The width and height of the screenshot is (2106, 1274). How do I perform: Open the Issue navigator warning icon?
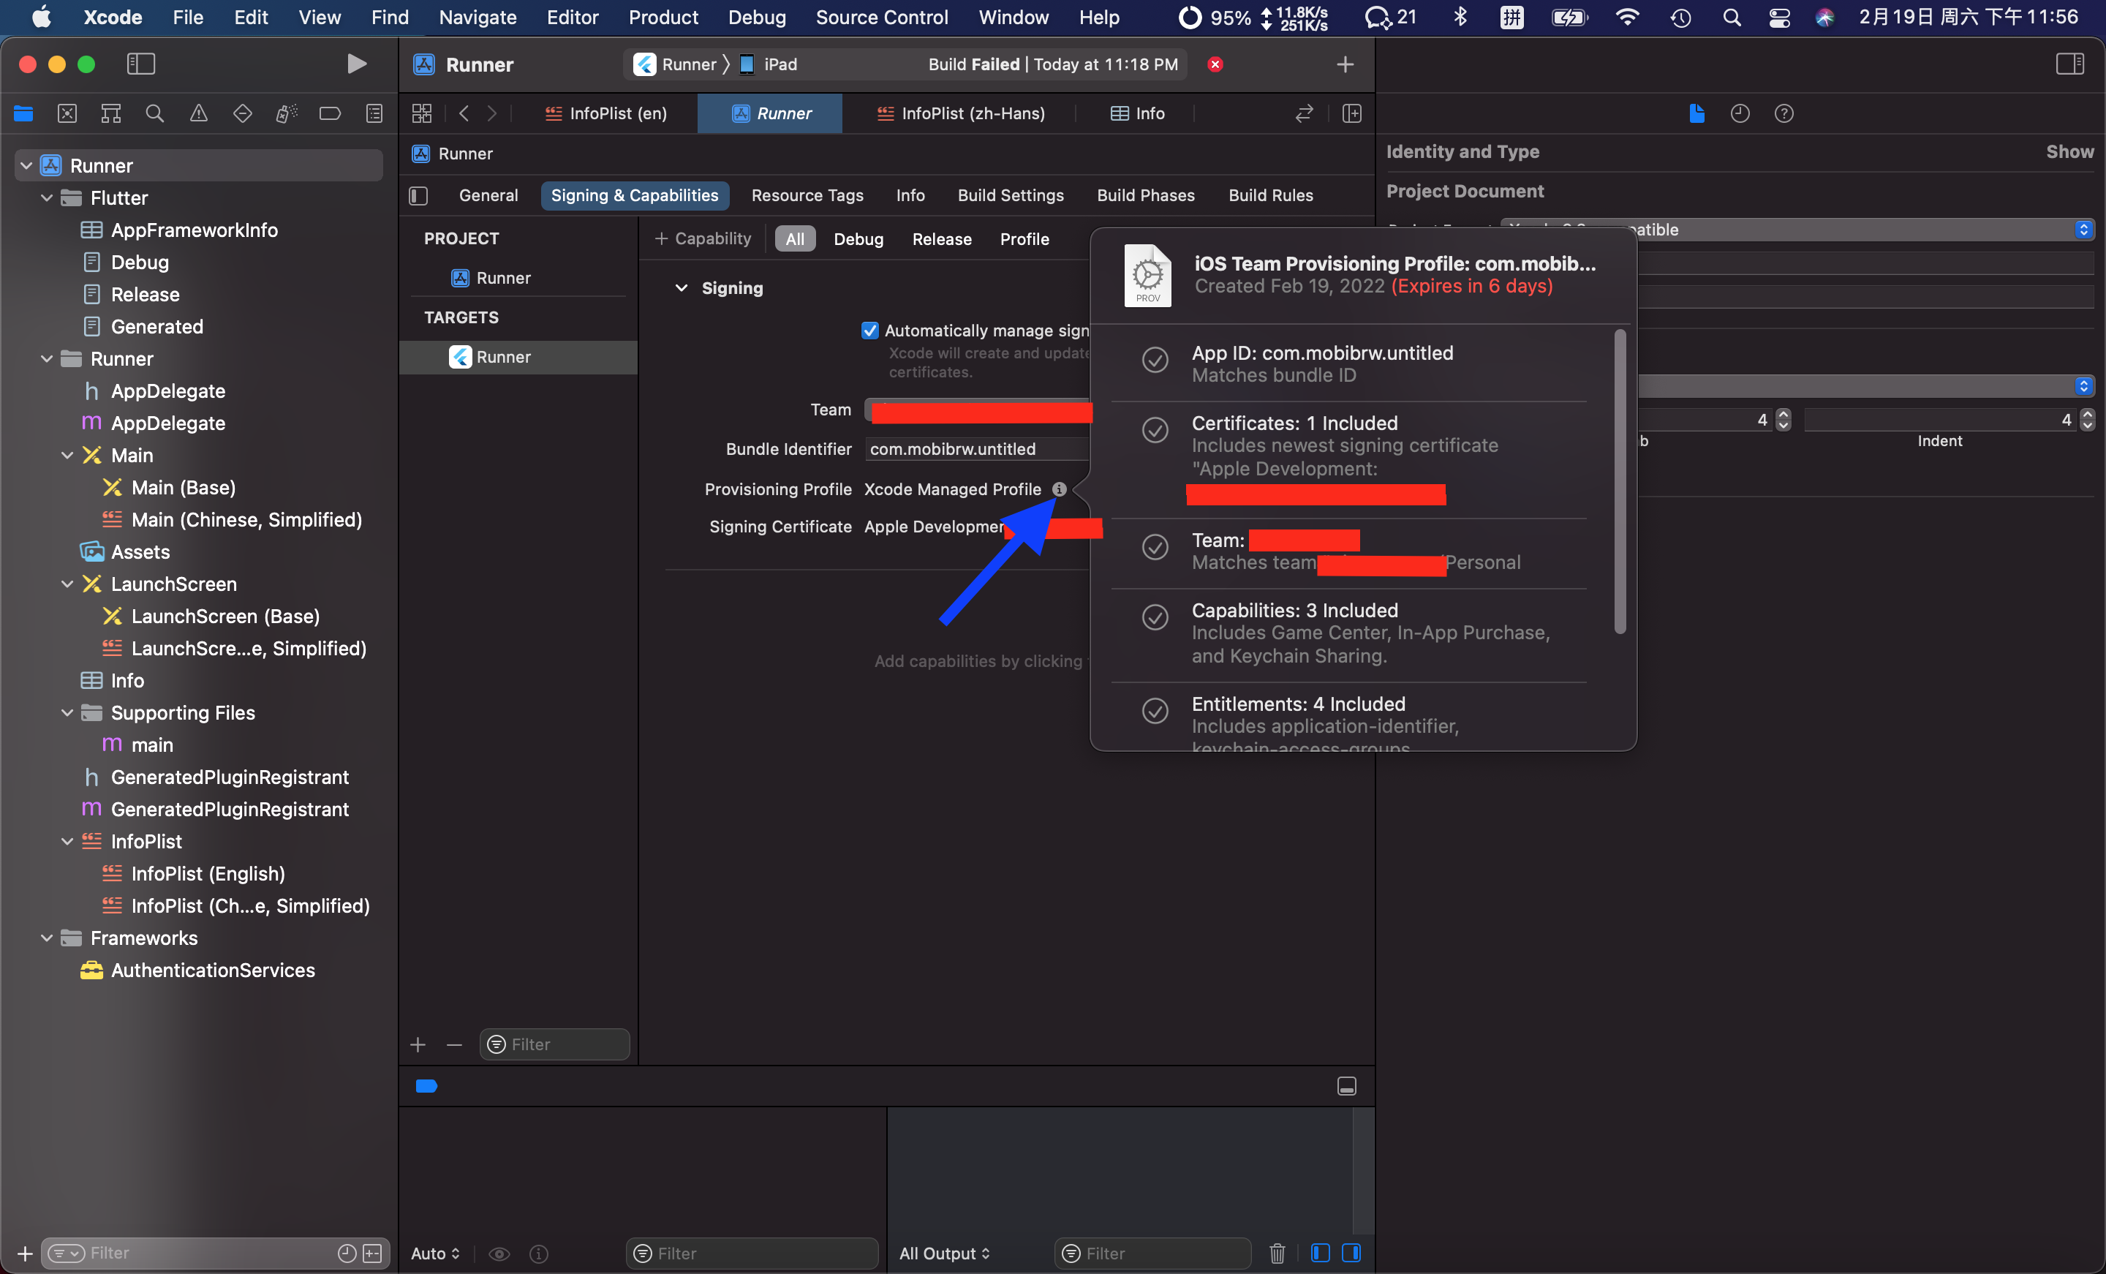198,113
